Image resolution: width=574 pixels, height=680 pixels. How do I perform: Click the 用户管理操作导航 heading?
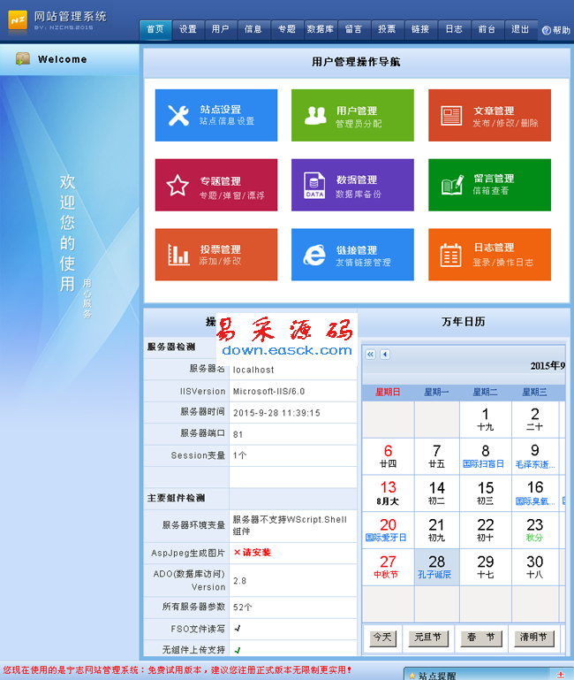tap(356, 62)
